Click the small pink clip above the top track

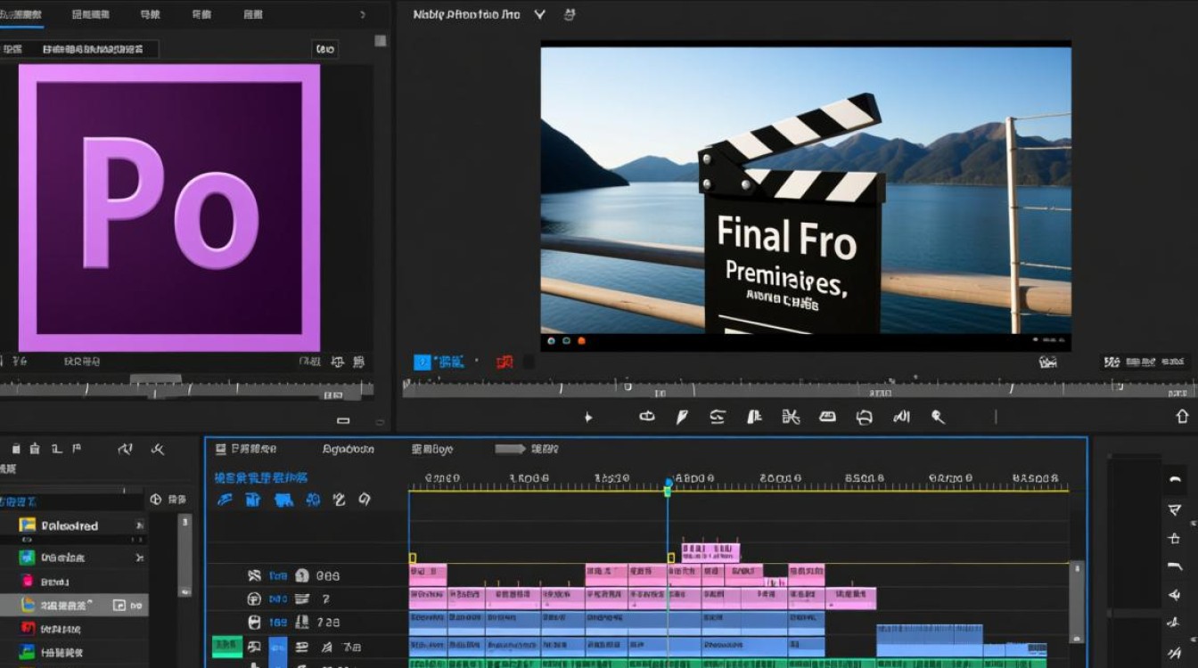(x=710, y=552)
